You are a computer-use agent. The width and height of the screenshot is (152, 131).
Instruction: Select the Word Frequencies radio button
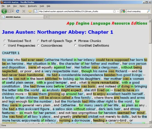[4, 45]
